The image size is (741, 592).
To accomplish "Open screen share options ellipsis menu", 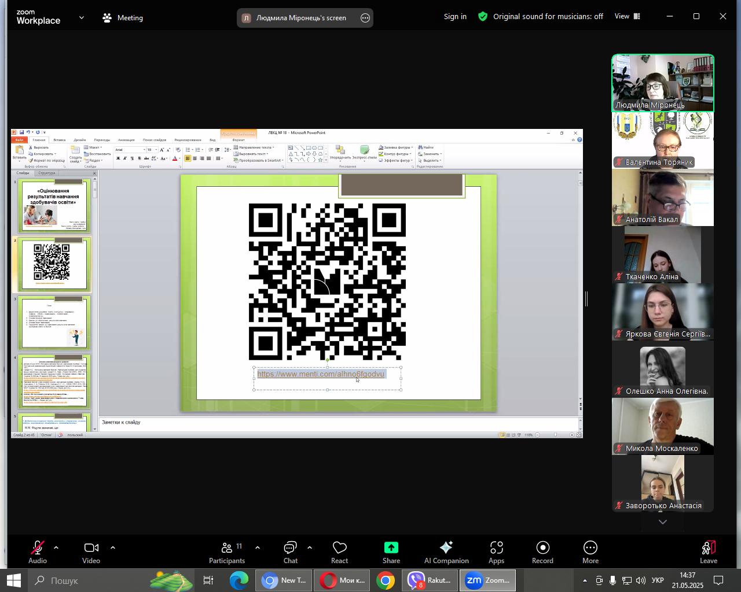I will (x=365, y=18).
